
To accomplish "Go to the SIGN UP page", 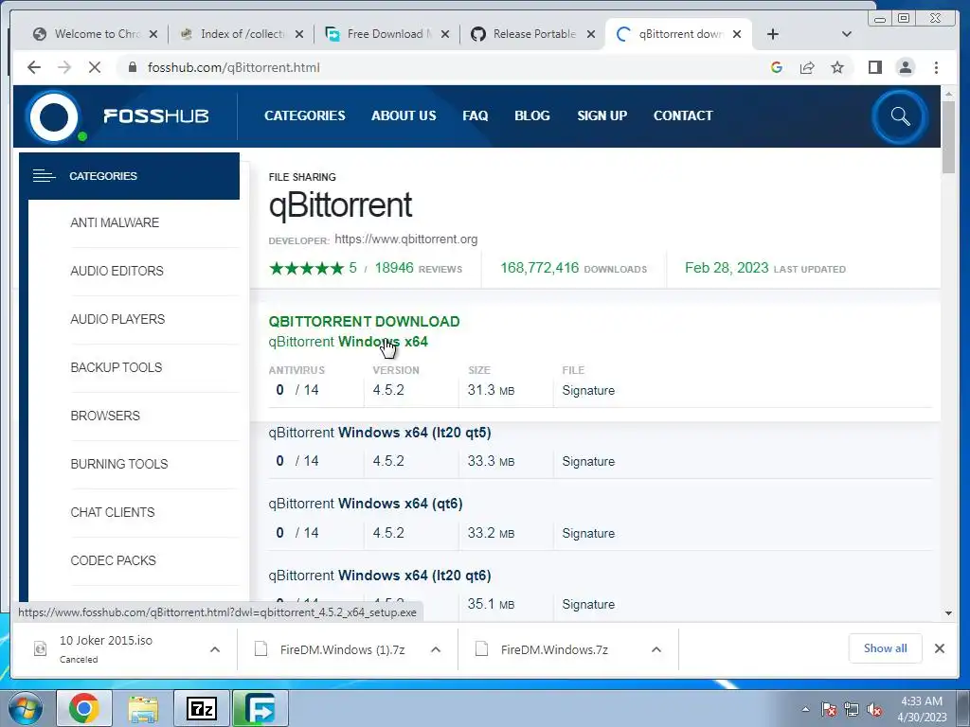I will coord(602,115).
